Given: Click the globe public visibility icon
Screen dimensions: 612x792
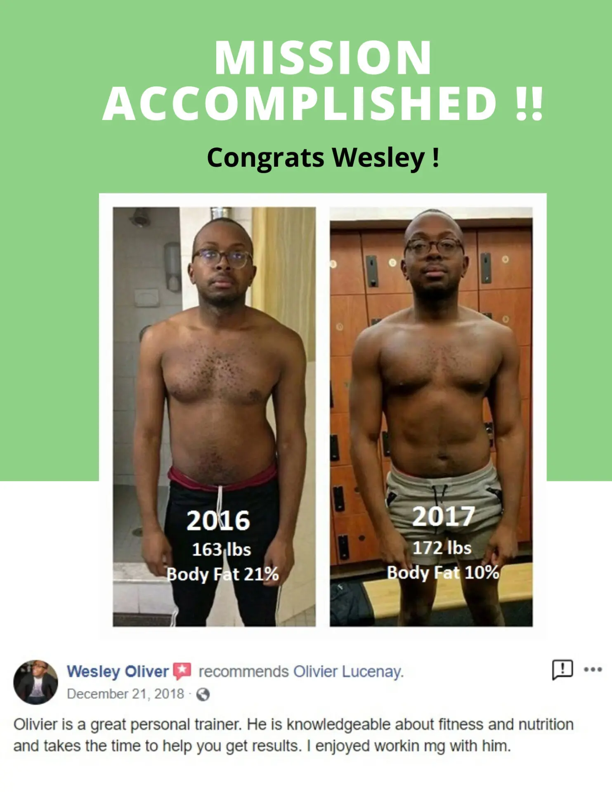Looking at the screenshot, I should click(x=203, y=695).
